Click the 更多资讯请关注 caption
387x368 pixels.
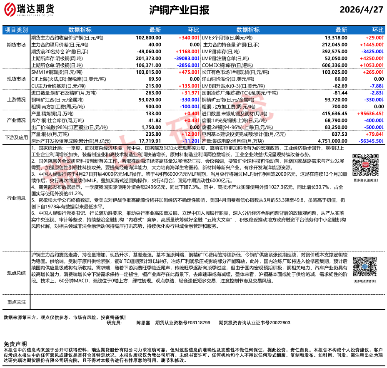tap(366, 181)
